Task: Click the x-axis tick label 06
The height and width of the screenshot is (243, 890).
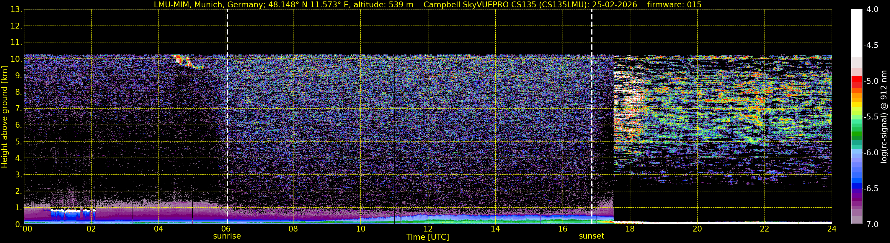Action: pyautogui.click(x=226, y=229)
